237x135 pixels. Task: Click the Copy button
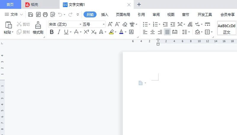23,32
